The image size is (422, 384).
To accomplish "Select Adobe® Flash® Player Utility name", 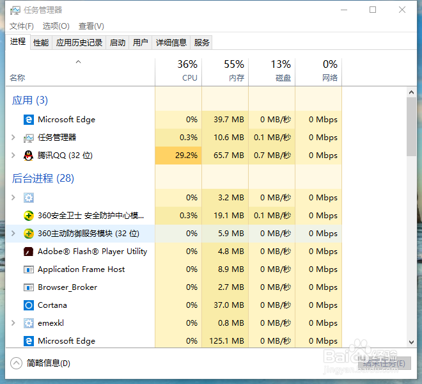I will tap(93, 252).
